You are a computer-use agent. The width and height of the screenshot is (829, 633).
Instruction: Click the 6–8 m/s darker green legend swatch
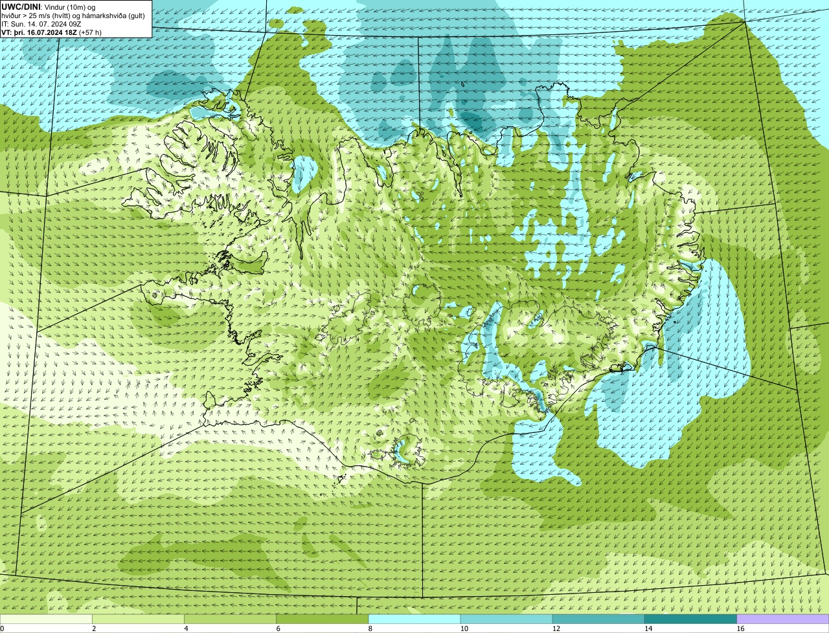(x=322, y=619)
